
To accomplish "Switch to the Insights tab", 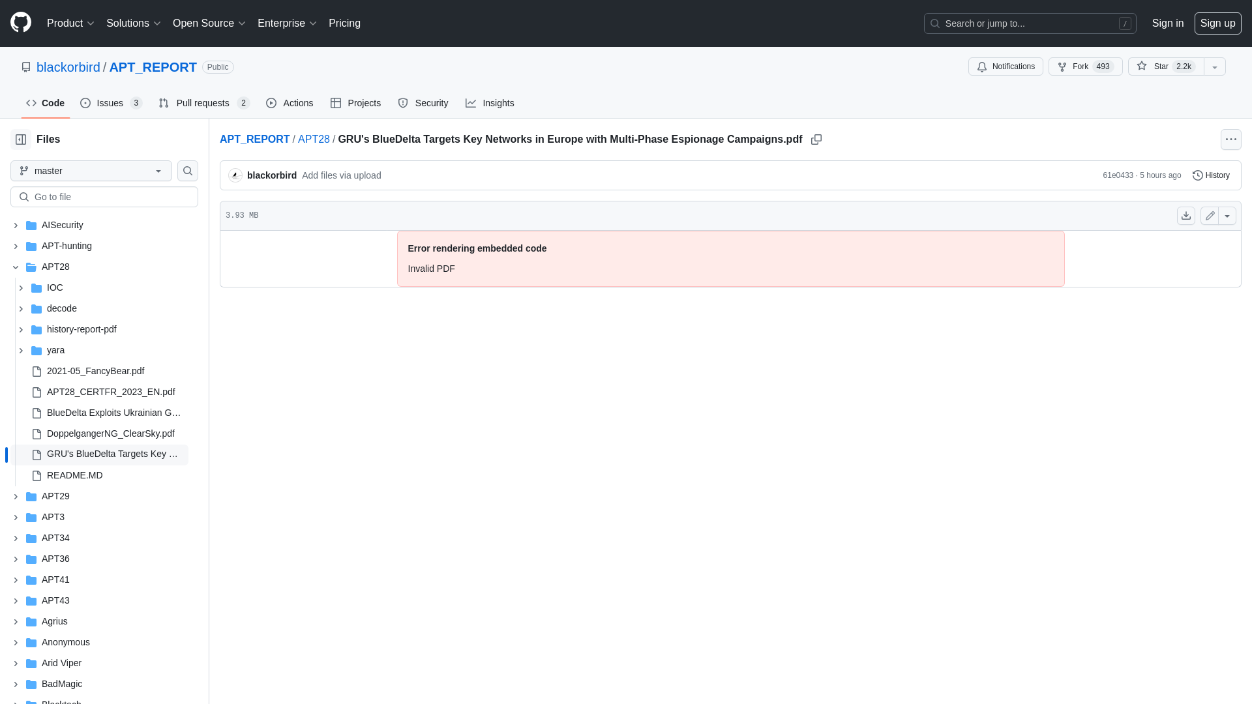I will [x=490, y=103].
